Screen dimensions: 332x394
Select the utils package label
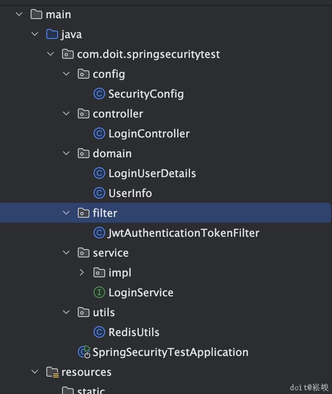pos(103,312)
